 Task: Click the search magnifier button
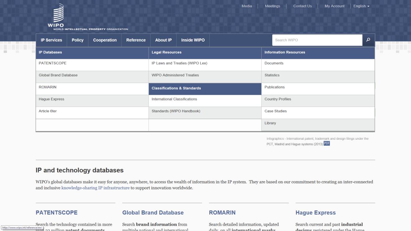(x=368, y=40)
